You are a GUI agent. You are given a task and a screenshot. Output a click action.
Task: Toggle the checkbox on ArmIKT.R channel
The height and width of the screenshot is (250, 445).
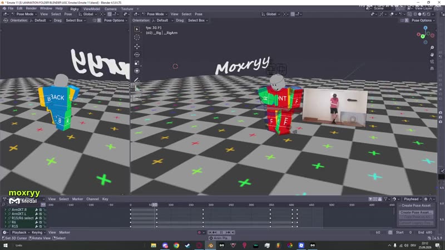tap(41, 210)
